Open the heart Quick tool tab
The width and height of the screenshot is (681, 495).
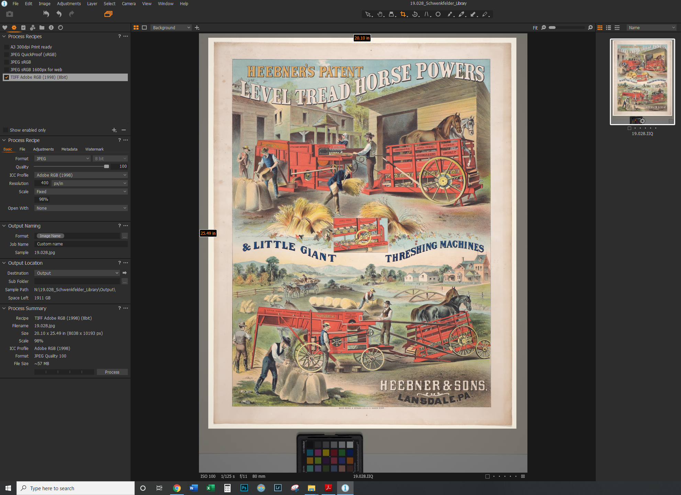(x=5, y=27)
